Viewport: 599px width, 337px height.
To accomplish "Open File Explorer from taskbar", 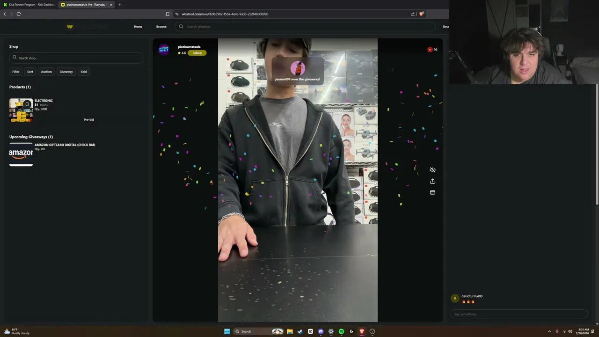I will 290,331.
